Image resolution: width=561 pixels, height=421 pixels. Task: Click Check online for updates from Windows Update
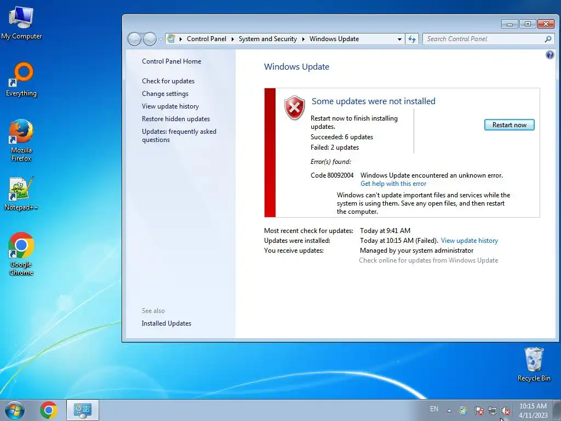tap(428, 260)
